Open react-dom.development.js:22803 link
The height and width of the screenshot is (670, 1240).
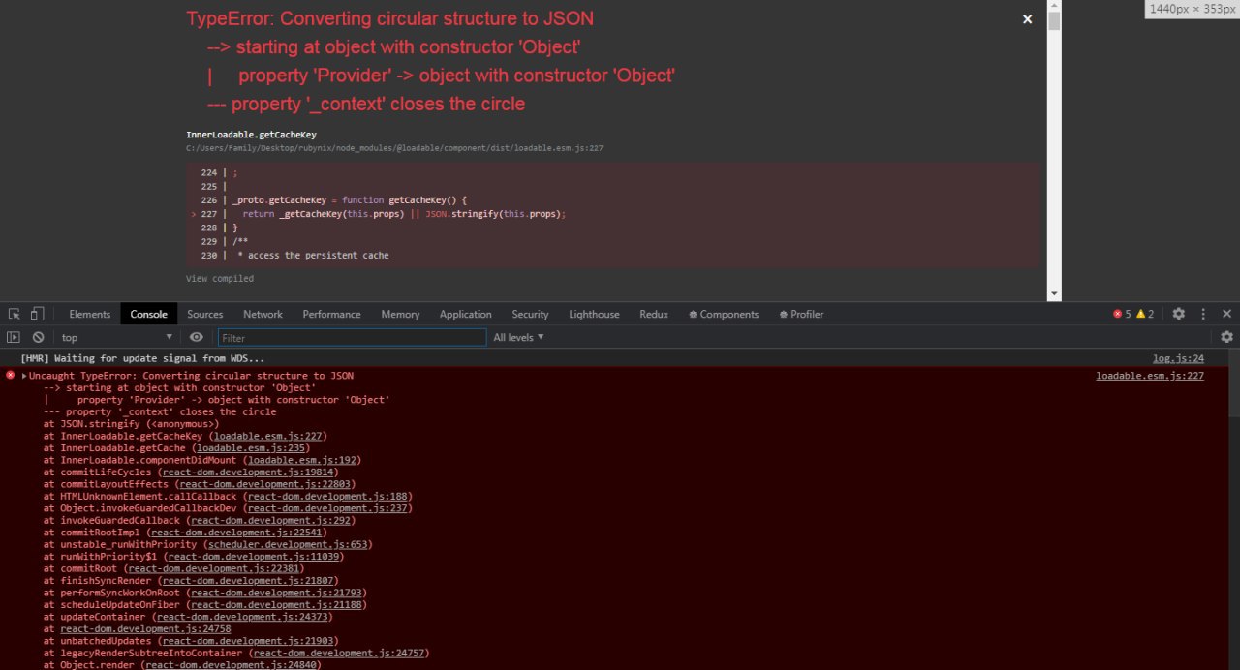coord(265,484)
